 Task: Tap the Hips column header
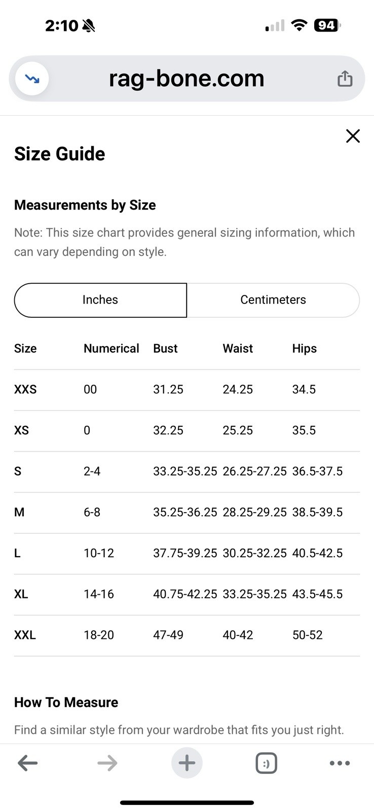click(304, 349)
